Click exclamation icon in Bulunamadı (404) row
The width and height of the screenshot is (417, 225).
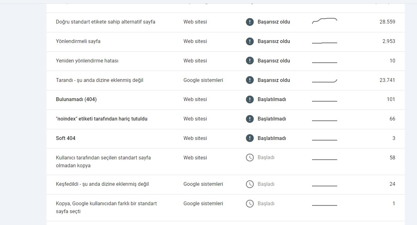click(250, 99)
